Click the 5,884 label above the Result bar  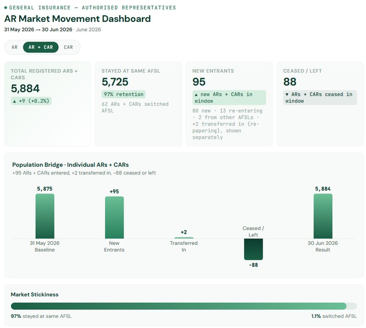click(x=323, y=188)
